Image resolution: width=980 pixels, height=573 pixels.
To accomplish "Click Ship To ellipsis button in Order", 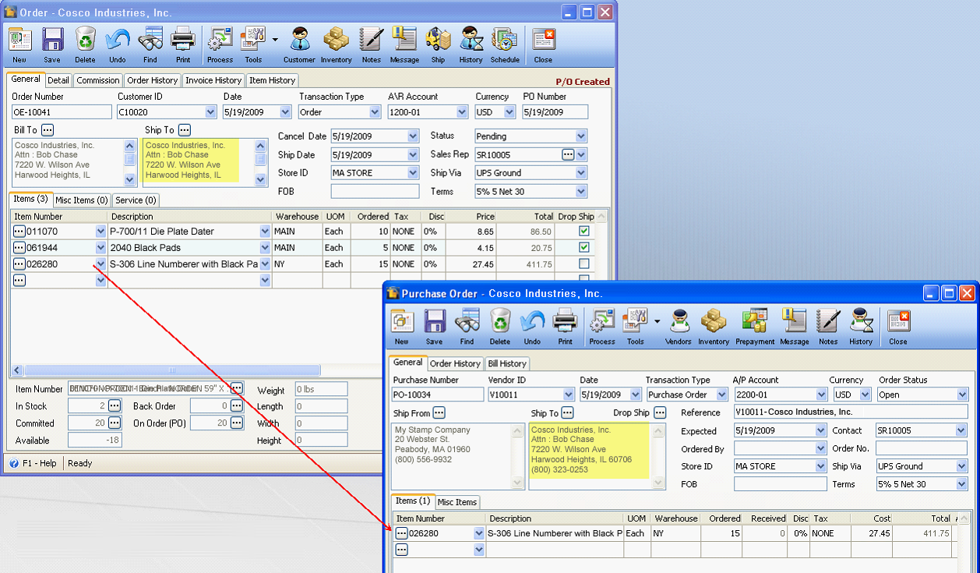I will (184, 130).
